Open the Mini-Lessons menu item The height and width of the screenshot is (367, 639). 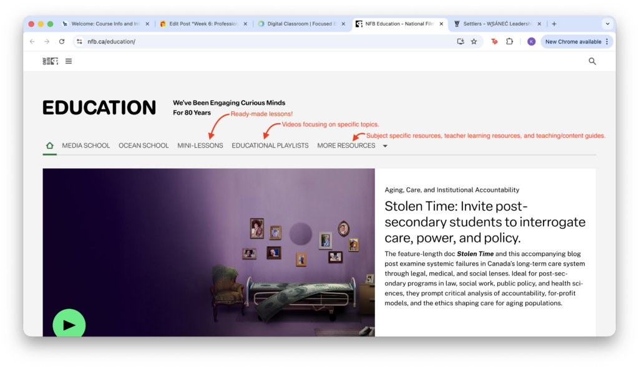pyautogui.click(x=200, y=146)
